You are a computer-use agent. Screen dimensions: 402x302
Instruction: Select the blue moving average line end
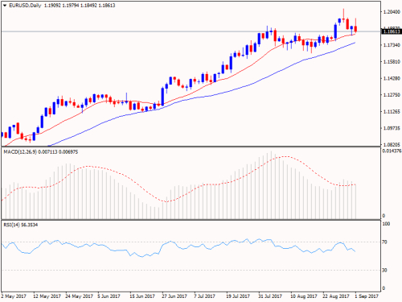point(355,43)
